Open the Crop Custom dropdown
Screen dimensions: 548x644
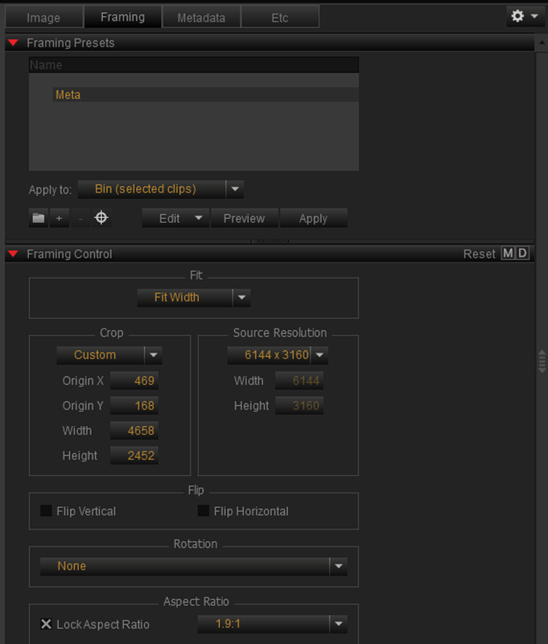click(x=109, y=355)
